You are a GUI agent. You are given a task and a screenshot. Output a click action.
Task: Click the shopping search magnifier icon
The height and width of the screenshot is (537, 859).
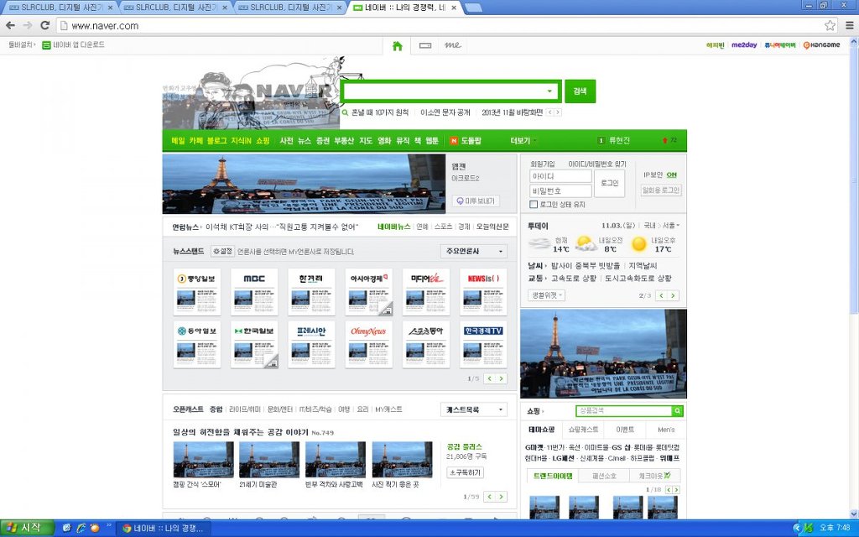click(678, 411)
